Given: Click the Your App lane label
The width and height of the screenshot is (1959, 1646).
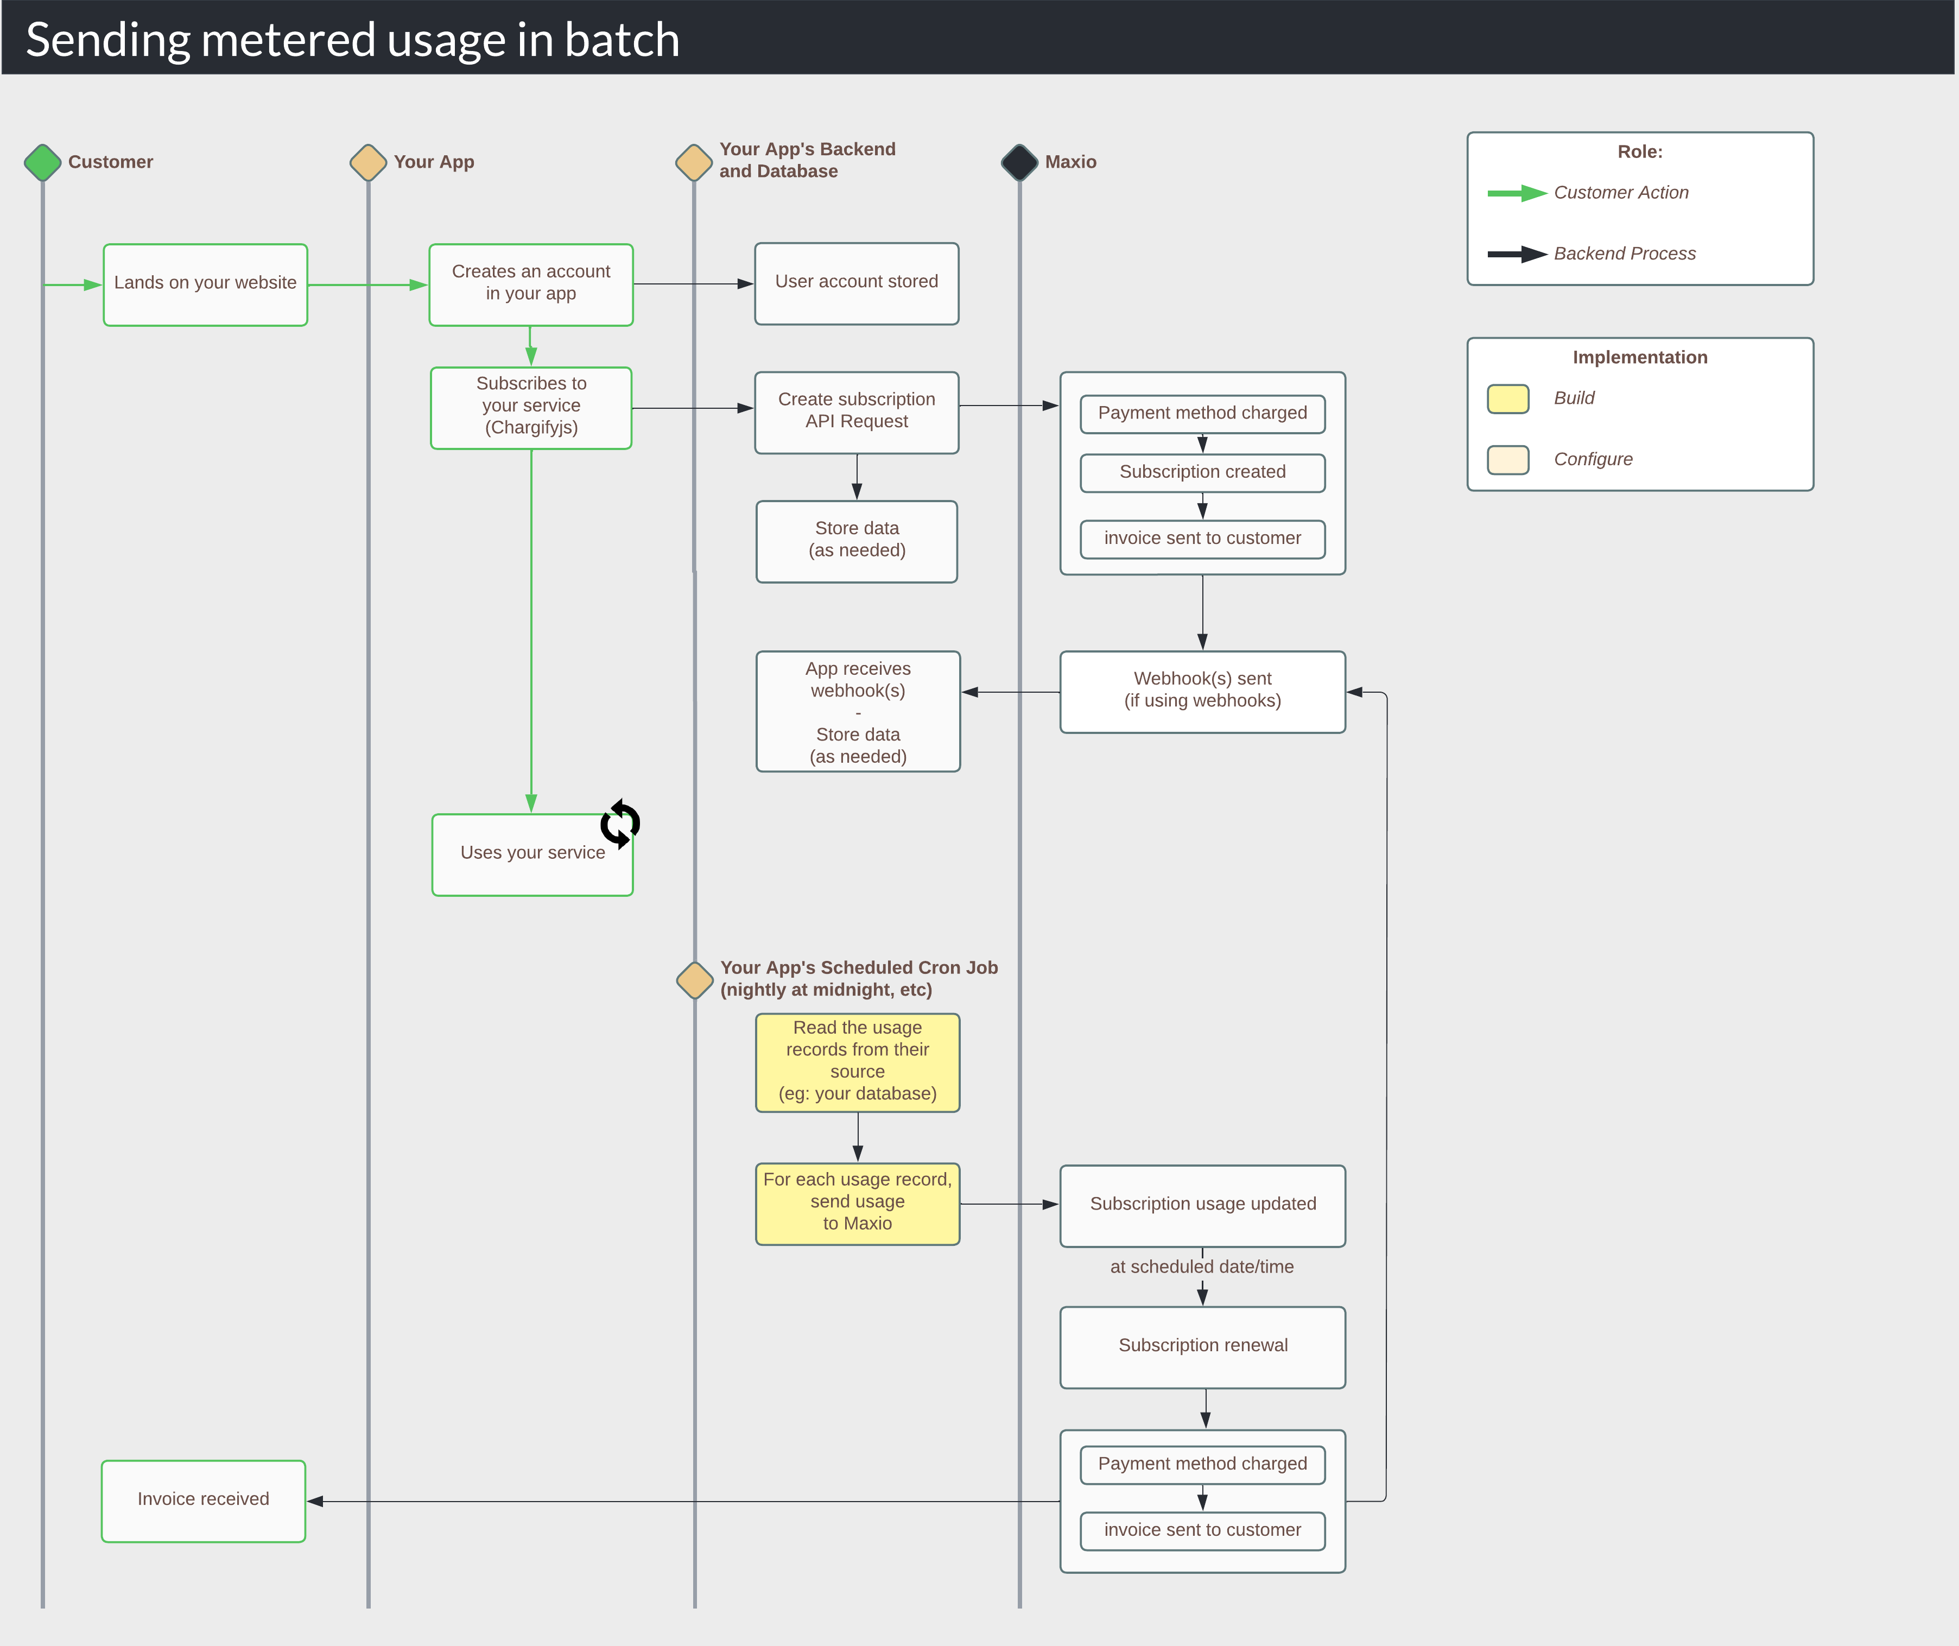Looking at the screenshot, I should coord(434,162).
